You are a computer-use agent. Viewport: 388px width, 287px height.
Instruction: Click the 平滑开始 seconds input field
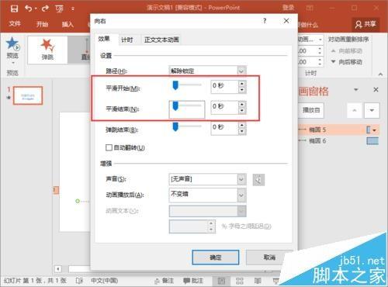pos(224,86)
